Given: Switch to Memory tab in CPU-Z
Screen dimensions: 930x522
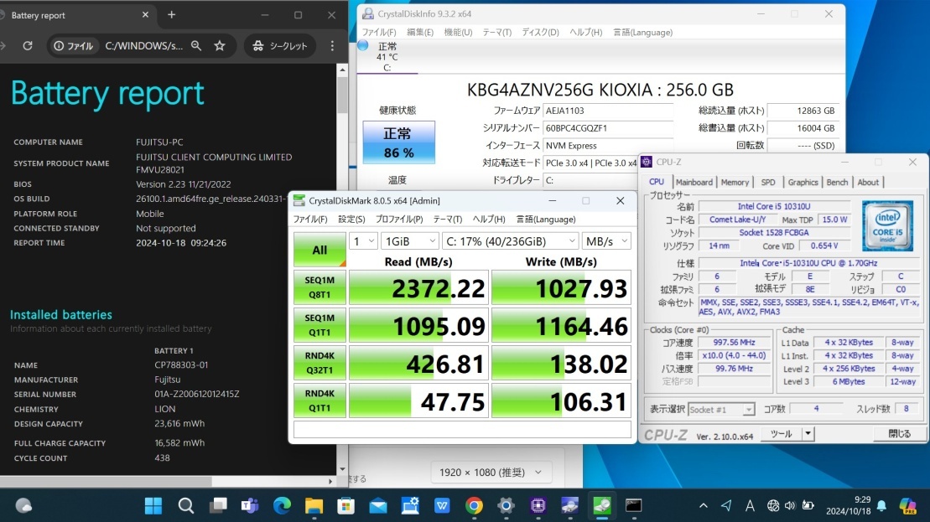Looking at the screenshot, I should coord(735,182).
